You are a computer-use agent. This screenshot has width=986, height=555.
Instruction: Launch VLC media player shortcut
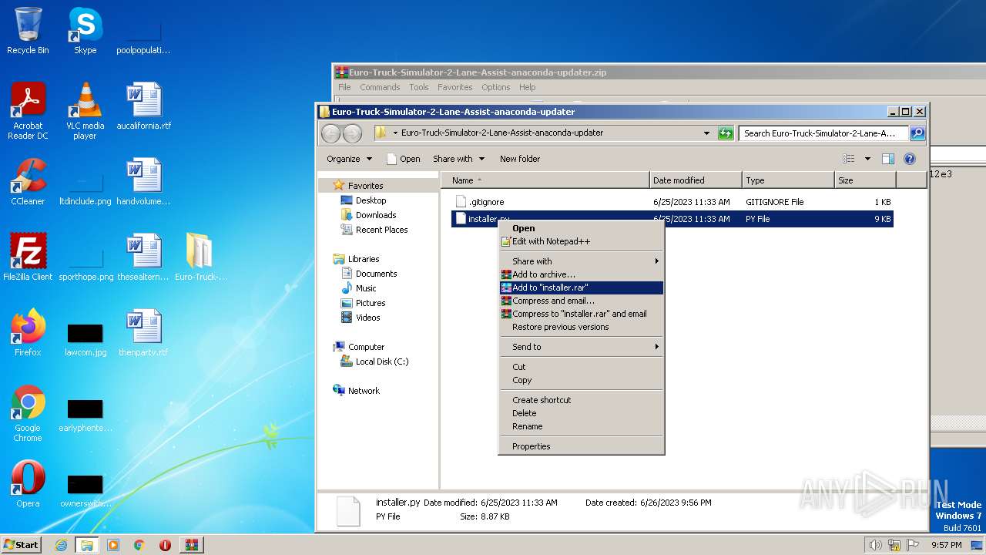coord(85,111)
